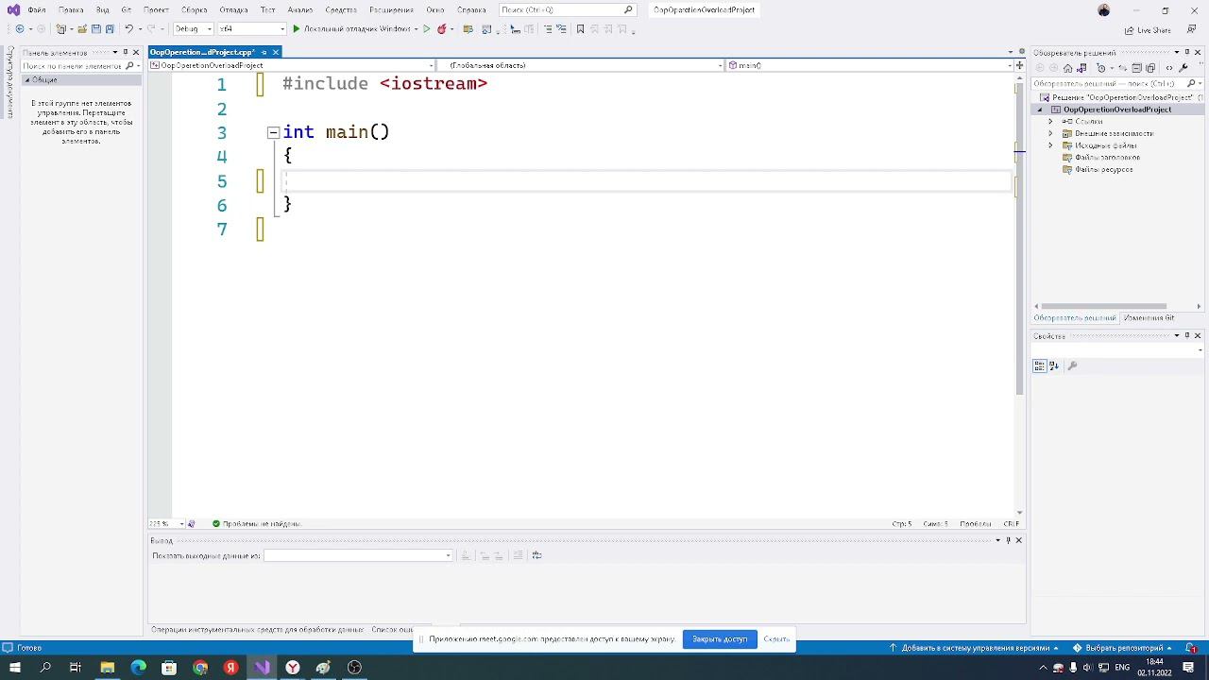This screenshot has width=1209, height=680.
Task: Toggle bookmark icon in the toolbar
Action: click(x=580, y=29)
